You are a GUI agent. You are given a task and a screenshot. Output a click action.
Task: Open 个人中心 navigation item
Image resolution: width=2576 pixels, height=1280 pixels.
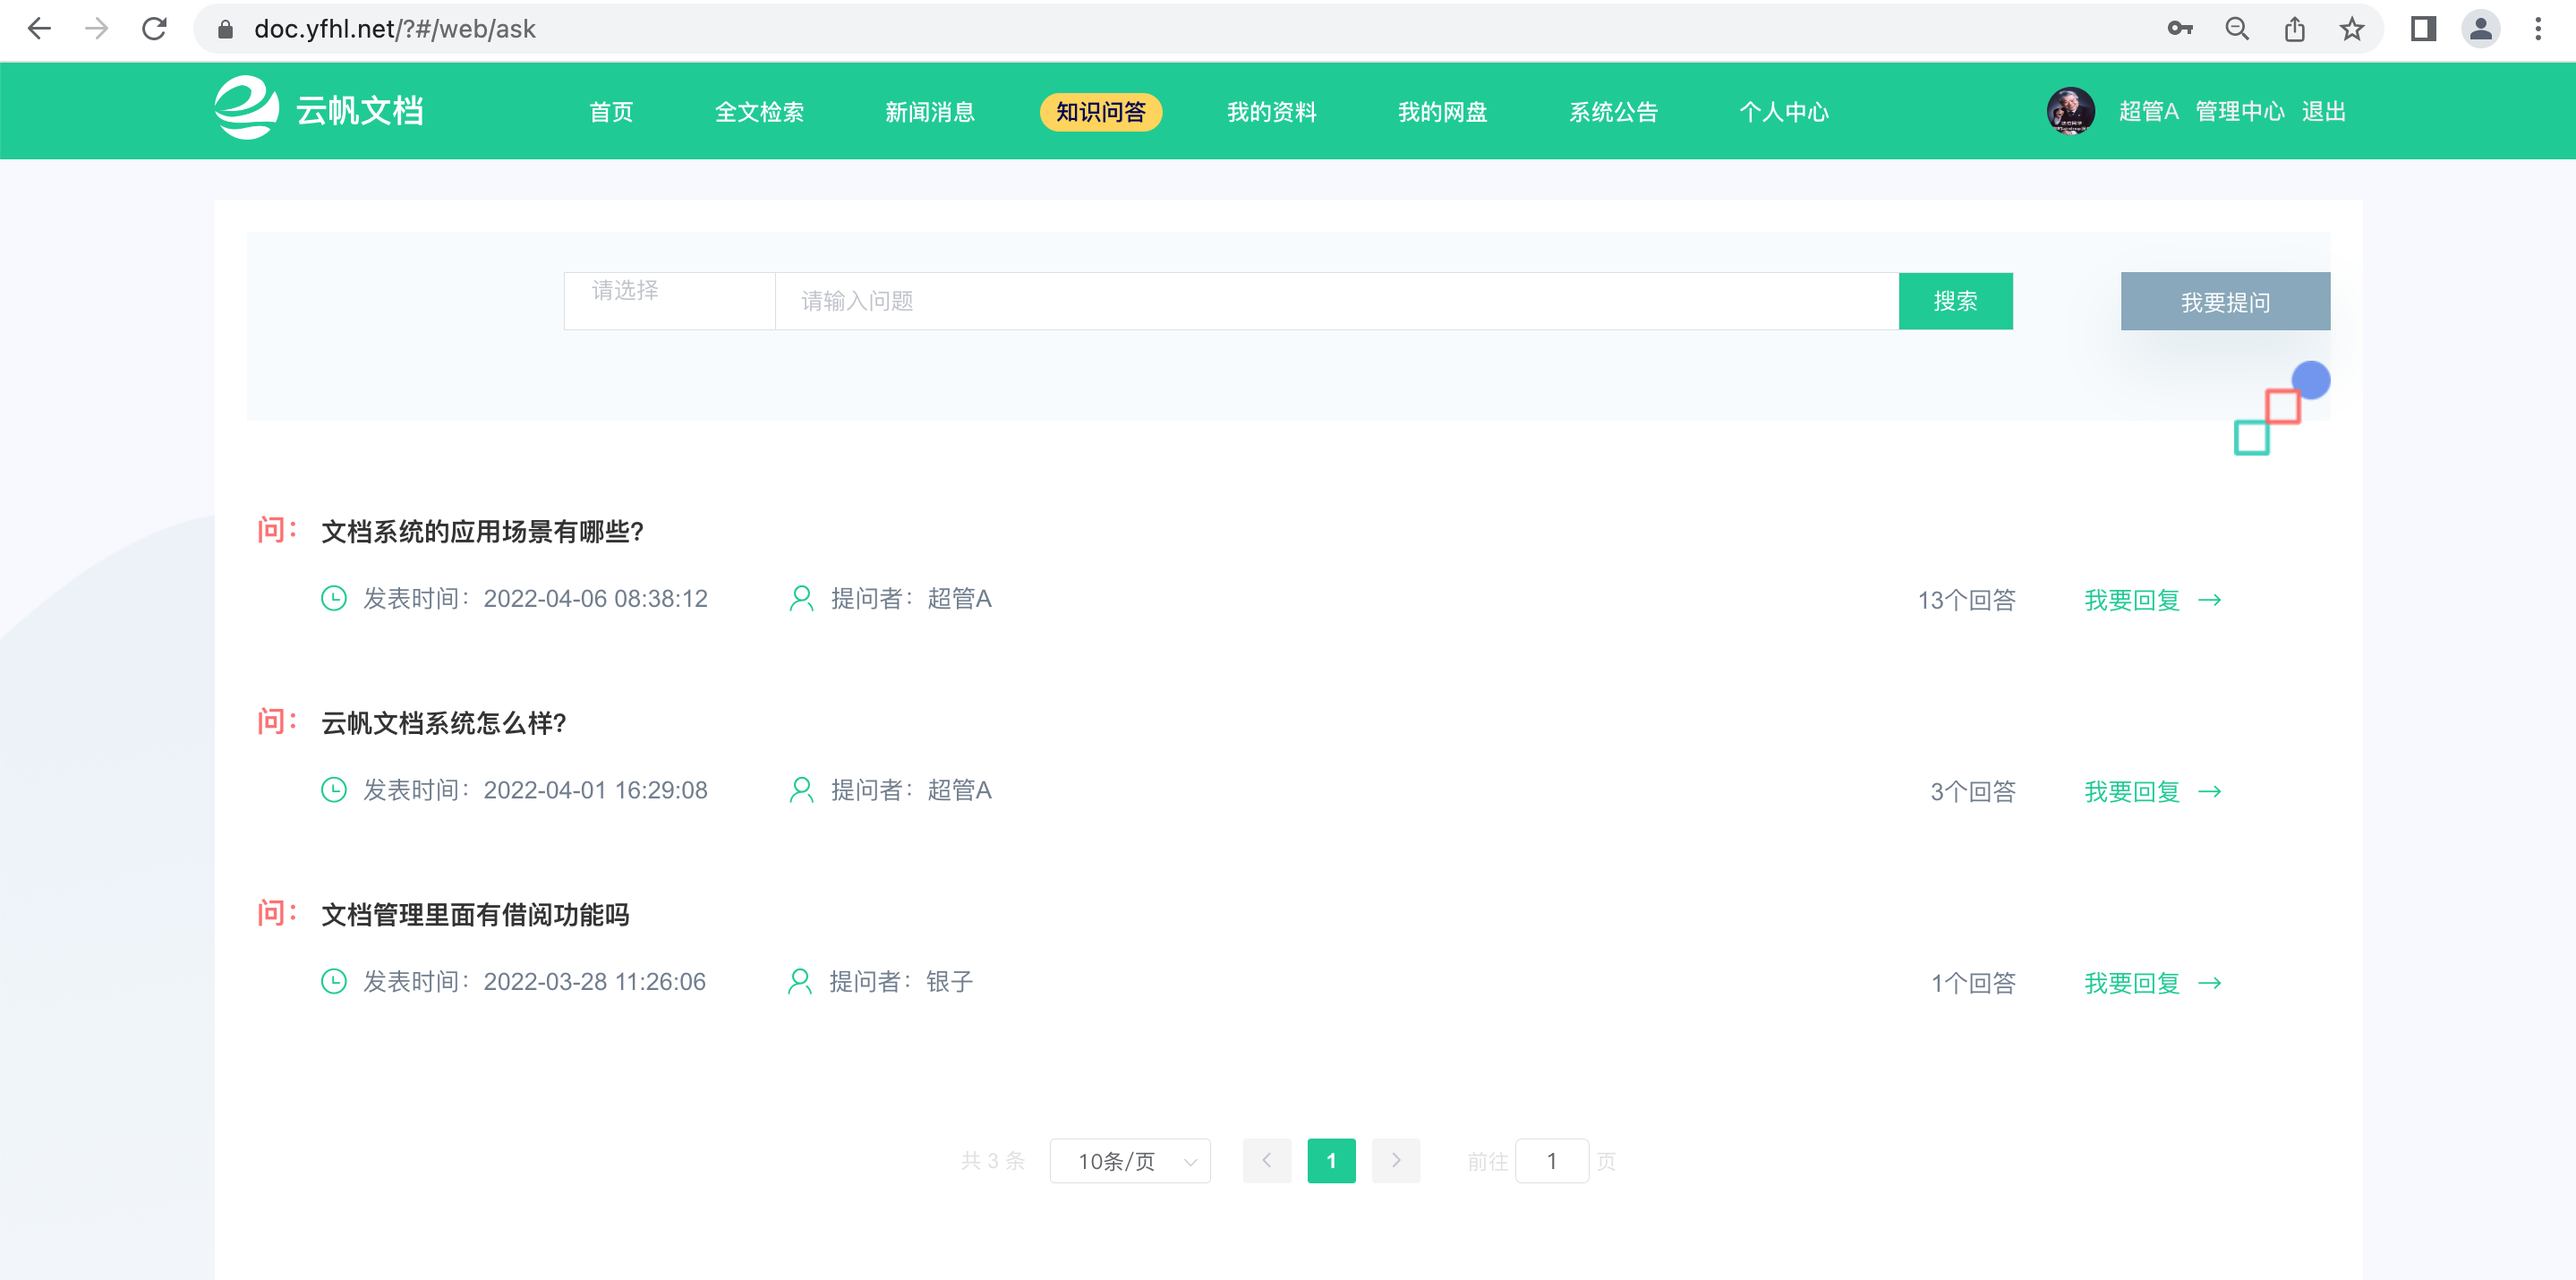coord(1784,111)
